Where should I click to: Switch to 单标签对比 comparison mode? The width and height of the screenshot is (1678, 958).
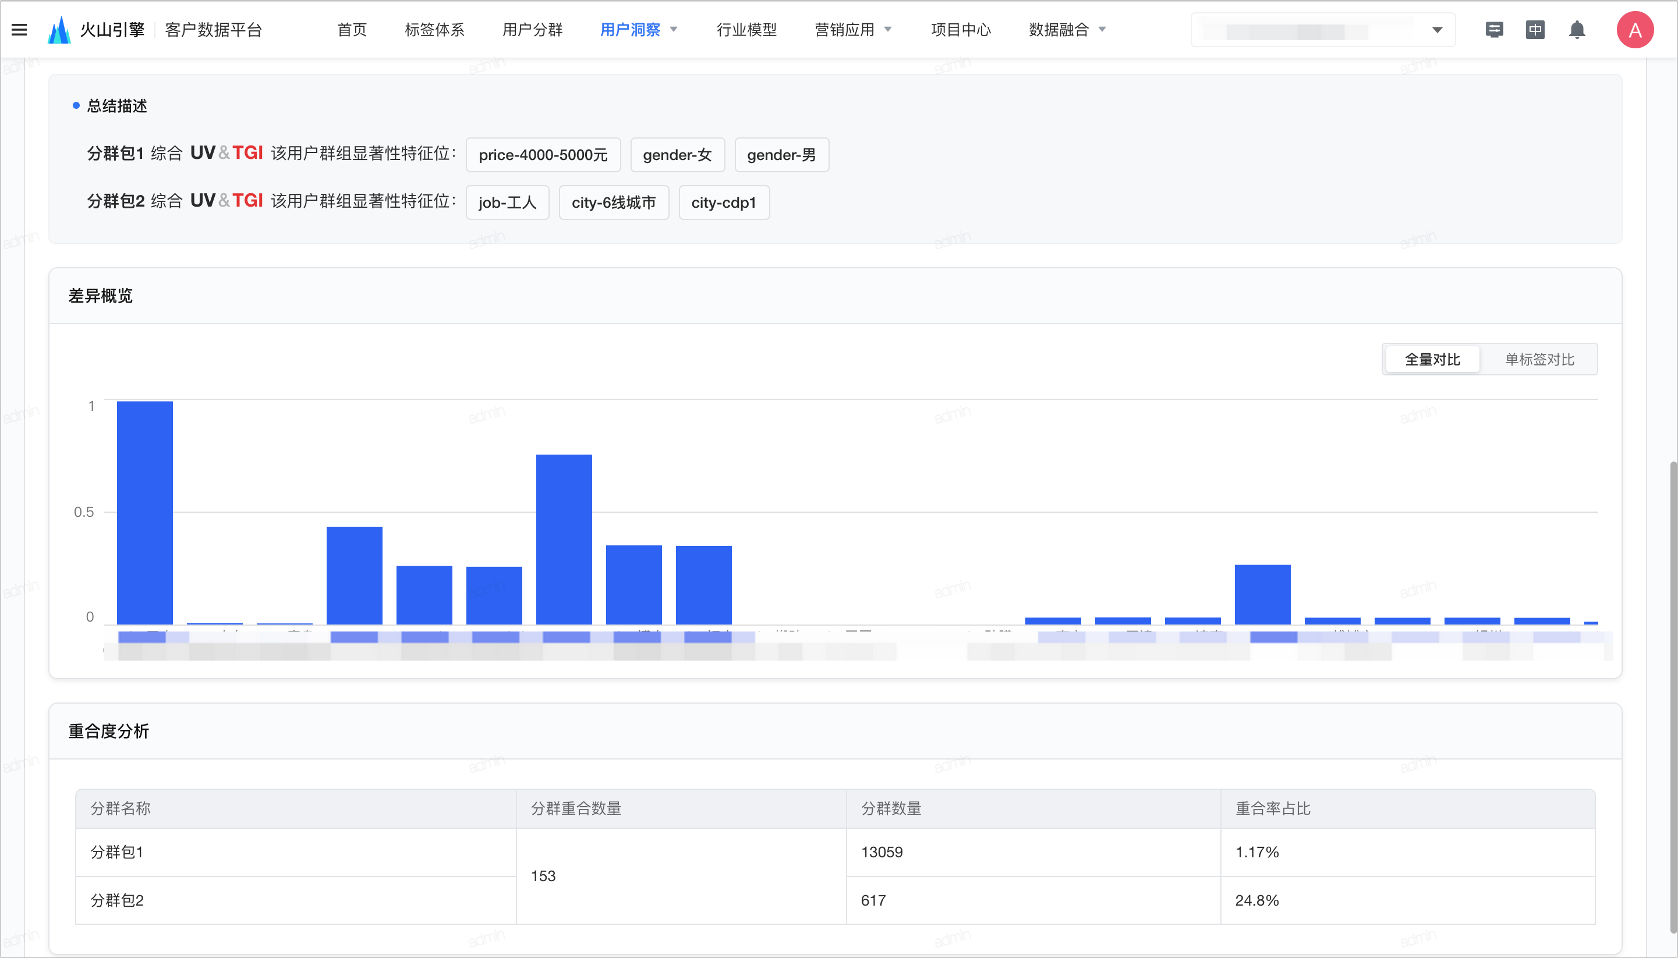pyautogui.click(x=1539, y=359)
